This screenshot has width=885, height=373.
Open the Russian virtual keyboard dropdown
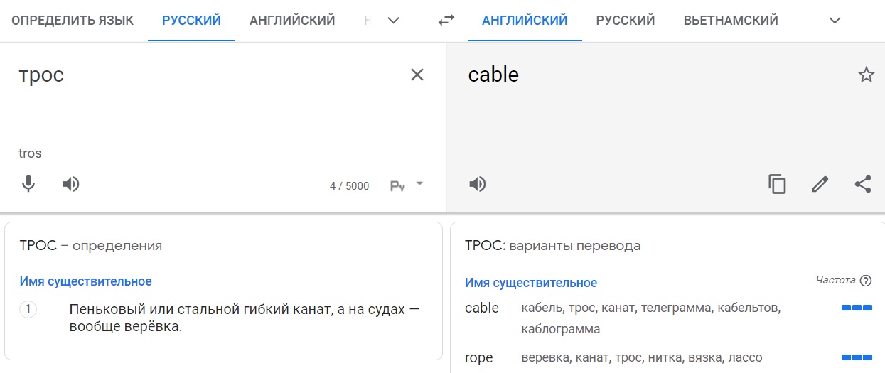tap(419, 184)
